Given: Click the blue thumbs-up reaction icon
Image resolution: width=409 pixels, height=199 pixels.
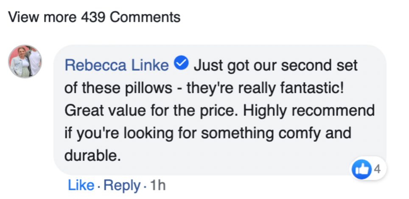Looking at the screenshot, I should 360,170.
